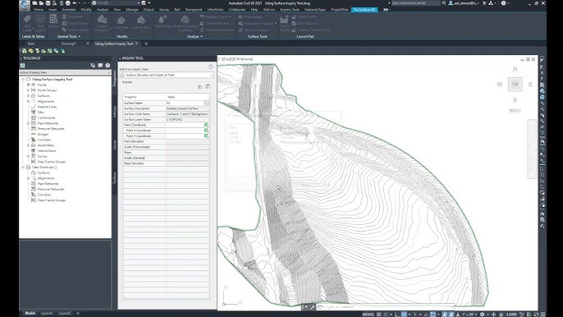Toggle the grid display in status bar
Screen dimensions: 563x317
tap(379, 314)
